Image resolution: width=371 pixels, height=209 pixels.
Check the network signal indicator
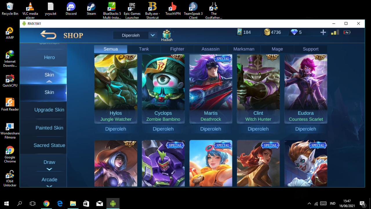click(x=335, y=32)
